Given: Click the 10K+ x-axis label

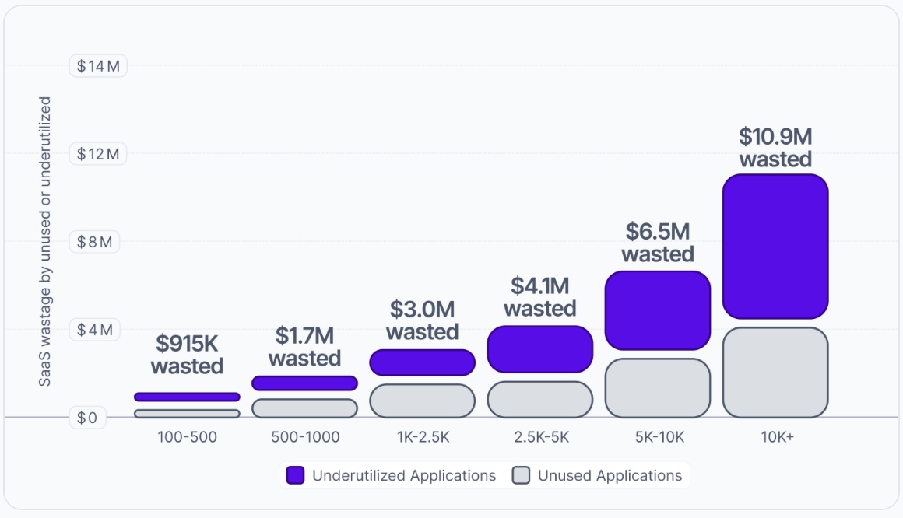Looking at the screenshot, I should (775, 437).
